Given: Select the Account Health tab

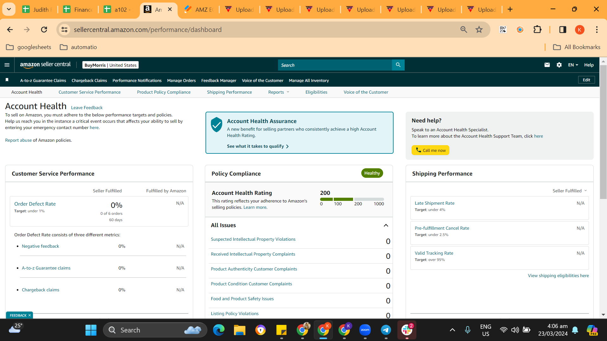Looking at the screenshot, I should coord(27,92).
